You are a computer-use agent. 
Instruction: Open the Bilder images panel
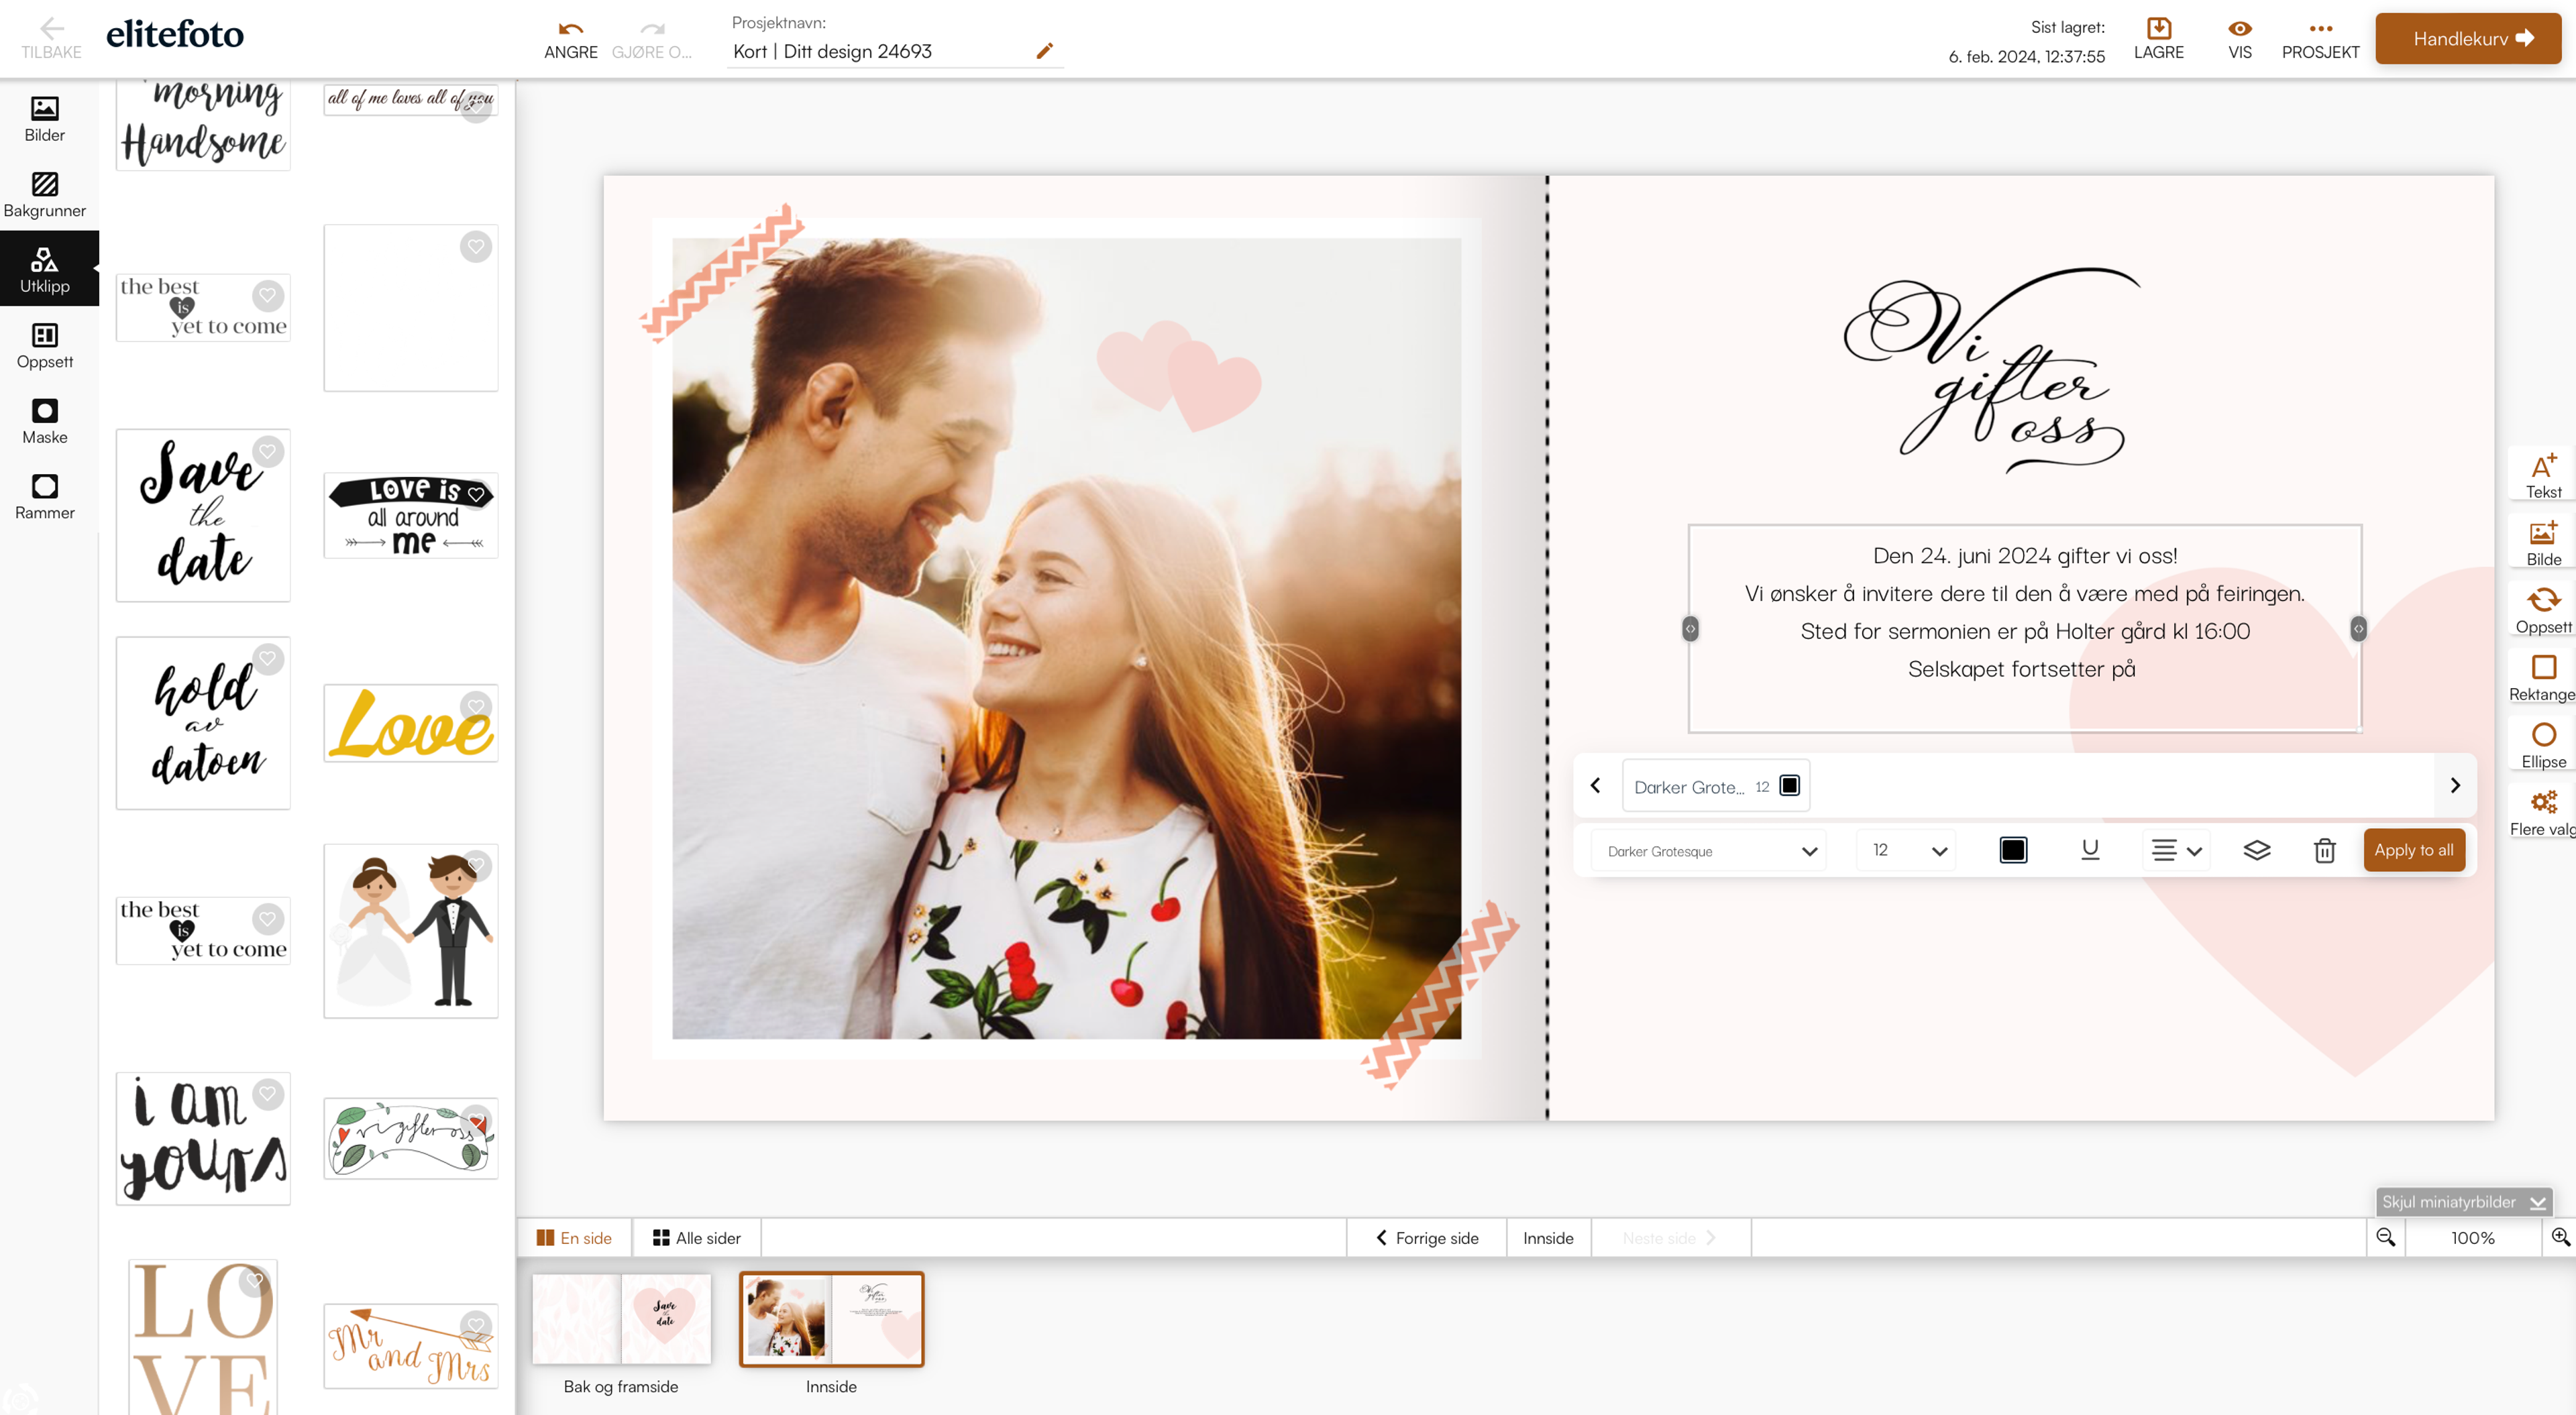pyautogui.click(x=44, y=118)
